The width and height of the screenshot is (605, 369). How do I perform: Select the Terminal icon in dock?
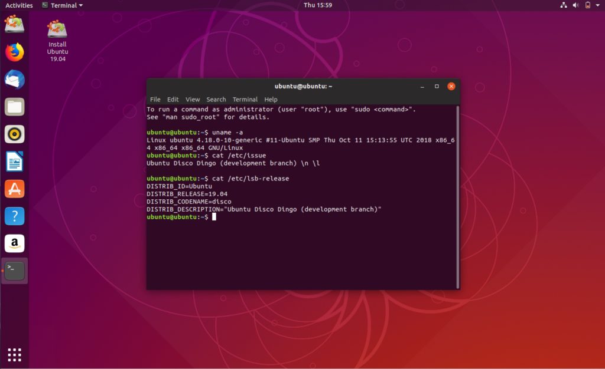click(x=14, y=271)
